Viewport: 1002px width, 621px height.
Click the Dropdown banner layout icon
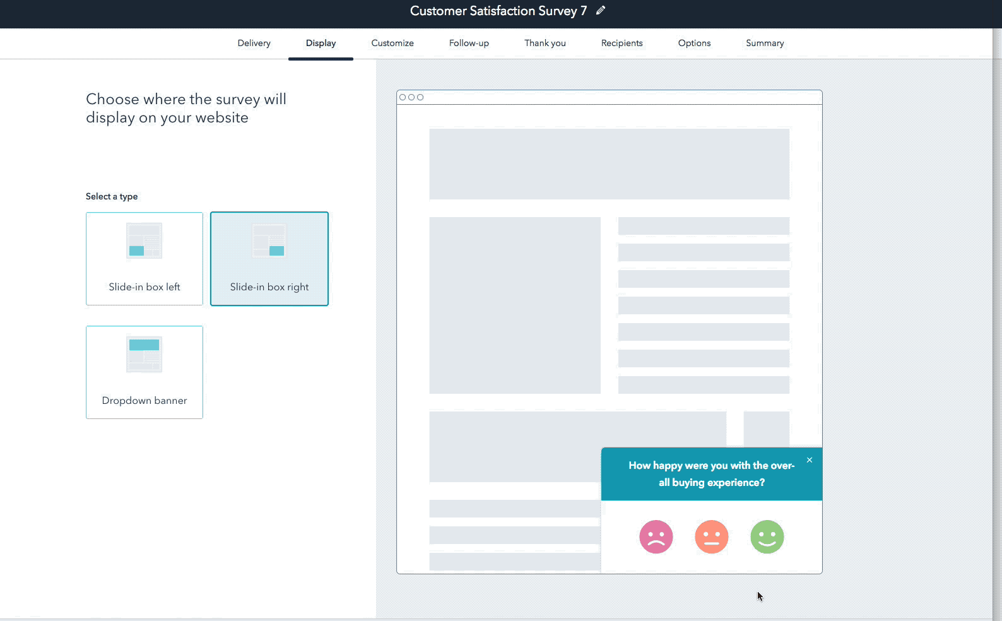pos(144,354)
